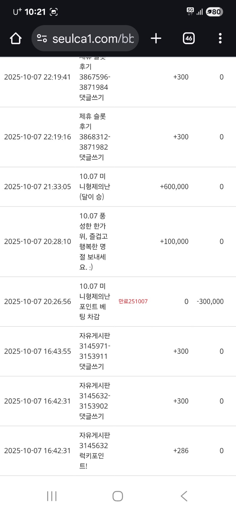Tap the 풍성한 한가위 holiday message entry
The height and width of the screenshot is (511, 236).
pos(93,241)
